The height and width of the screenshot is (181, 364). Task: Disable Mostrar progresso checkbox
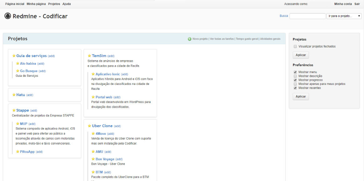point(295,80)
